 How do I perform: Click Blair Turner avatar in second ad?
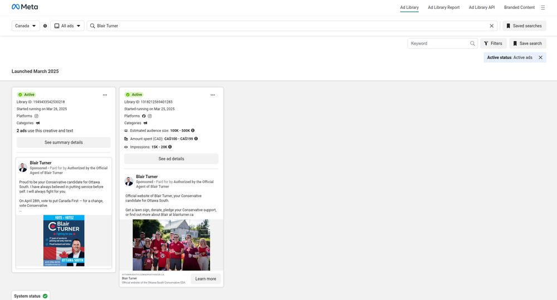tap(129, 181)
